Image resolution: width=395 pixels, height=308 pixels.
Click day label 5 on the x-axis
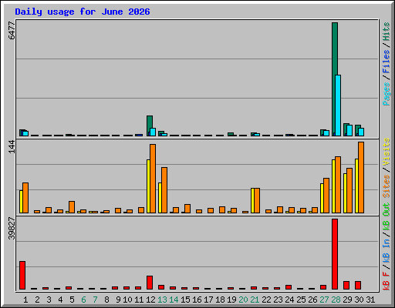coord(72,300)
